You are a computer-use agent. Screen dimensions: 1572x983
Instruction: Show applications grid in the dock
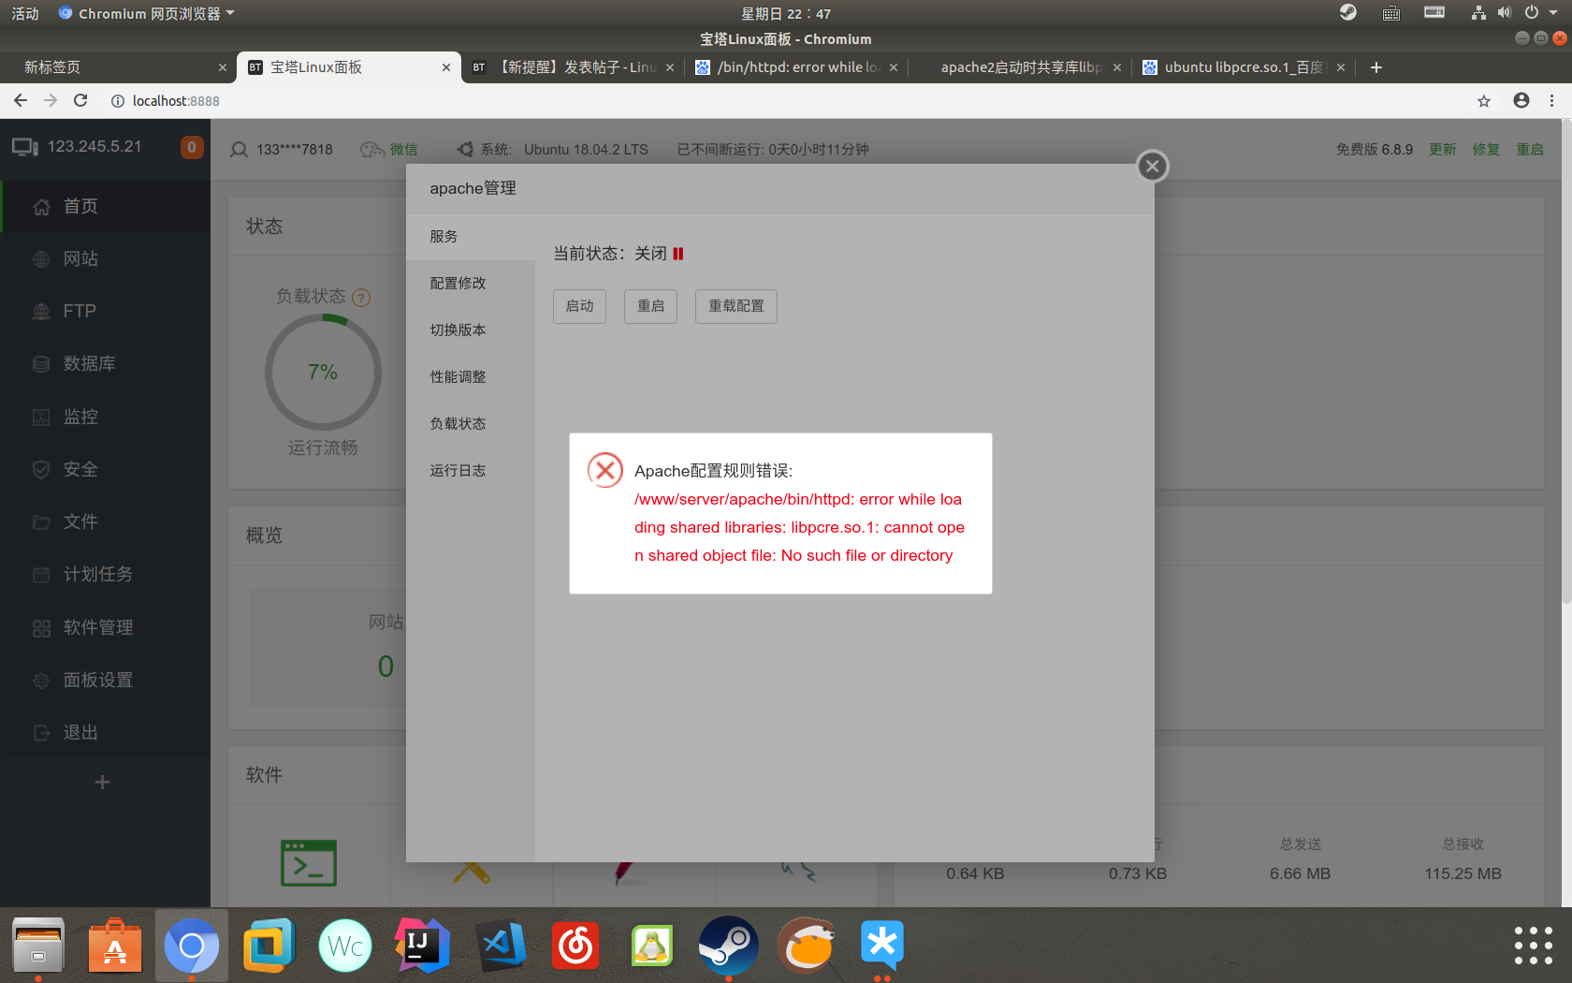(x=1533, y=946)
